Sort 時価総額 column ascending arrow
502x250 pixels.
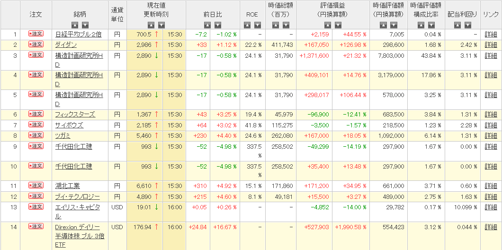276,25
